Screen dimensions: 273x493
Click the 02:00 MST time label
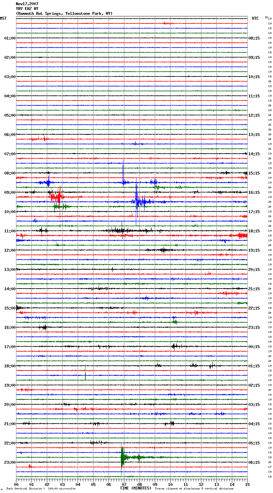pos(10,58)
